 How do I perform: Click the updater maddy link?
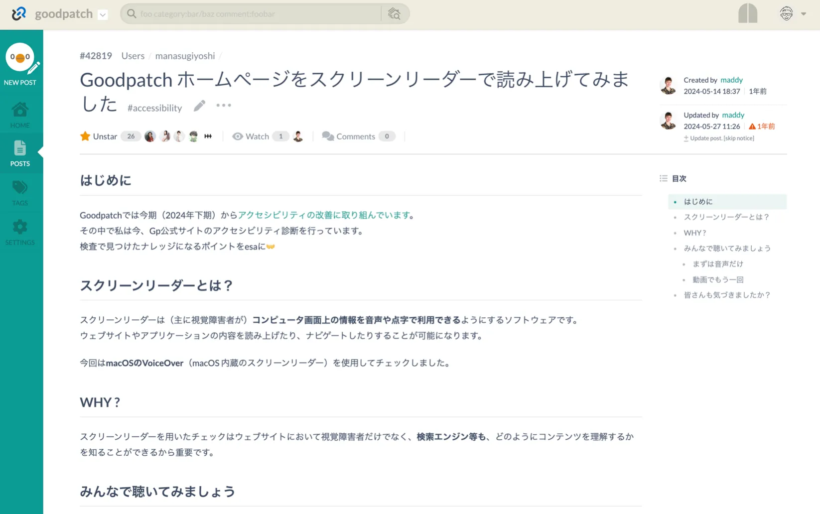point(733,115)
